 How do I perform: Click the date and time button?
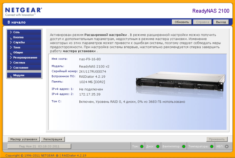(39, 147)
